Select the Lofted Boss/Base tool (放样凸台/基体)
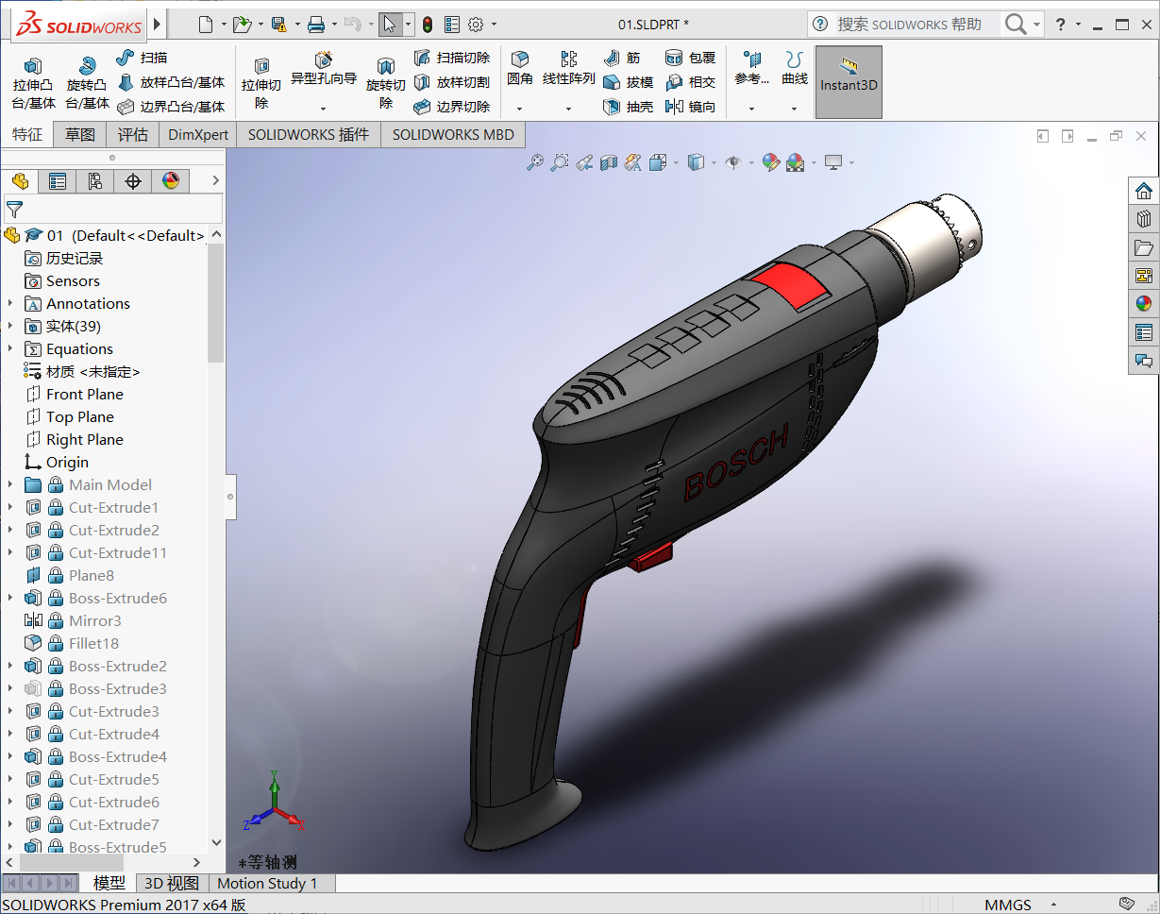This screenshot has width=1160, height=914. coord(171,82)
